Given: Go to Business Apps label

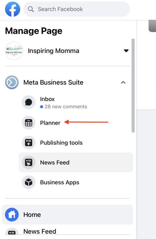Looking at the screenshot, I should click(x=60, y=183).
